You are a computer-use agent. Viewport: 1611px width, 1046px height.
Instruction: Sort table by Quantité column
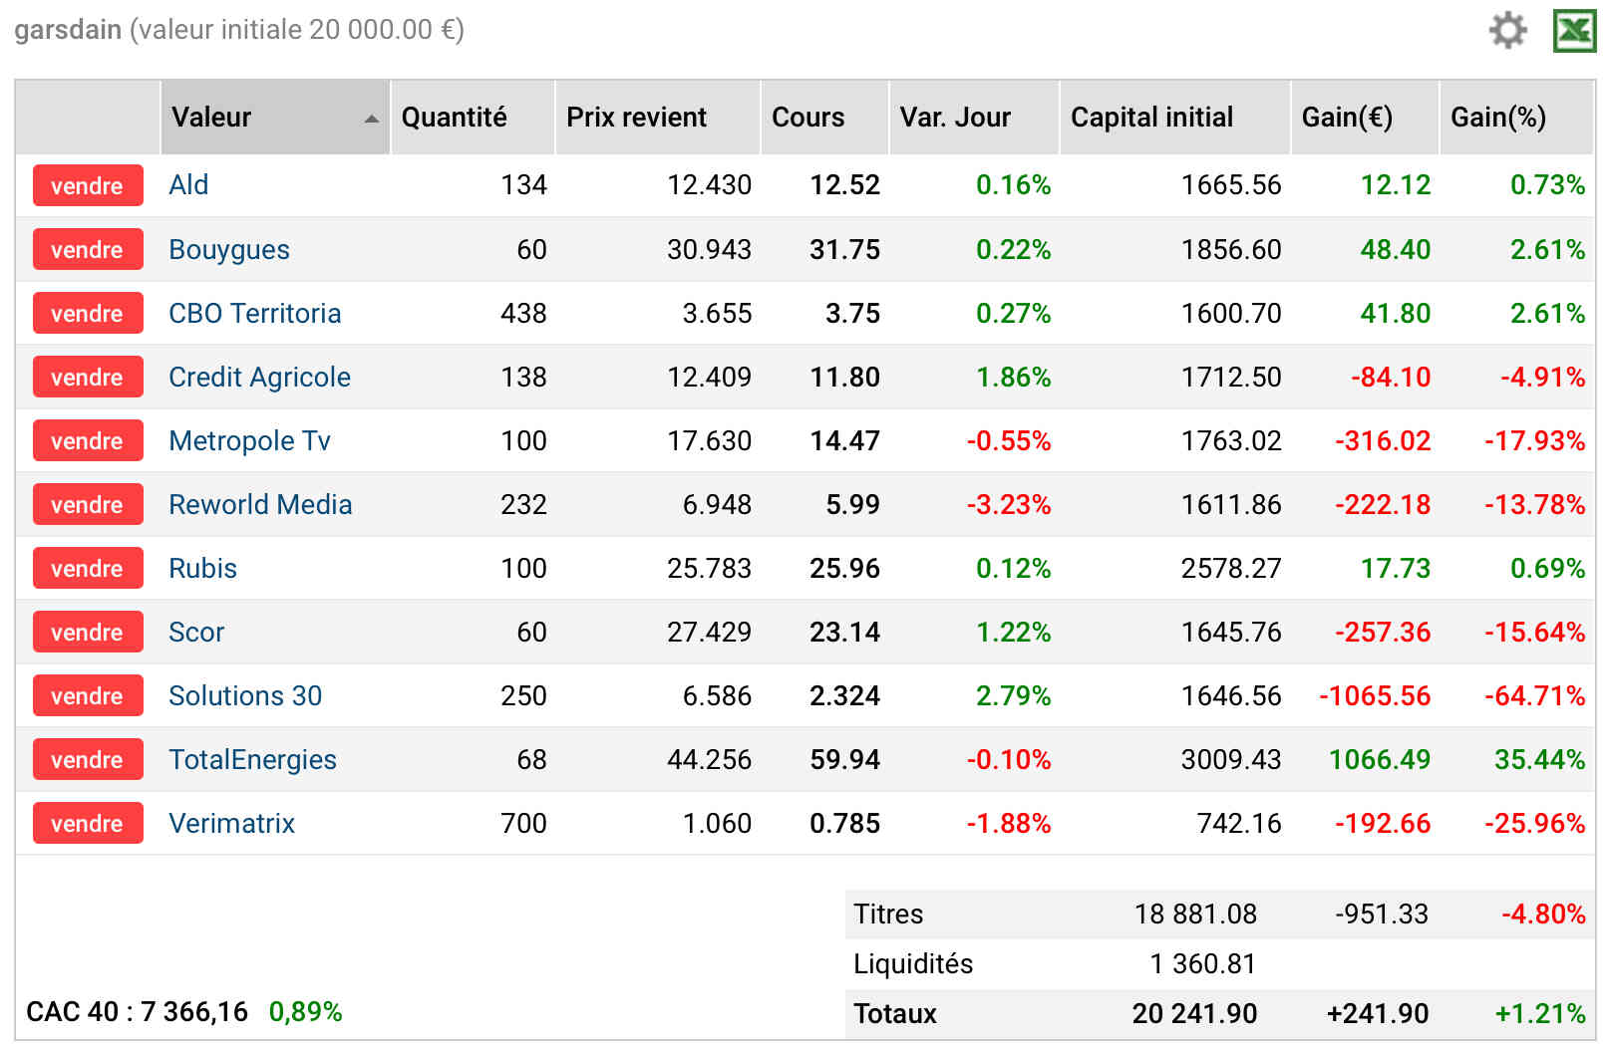click(x=473, y=118)
